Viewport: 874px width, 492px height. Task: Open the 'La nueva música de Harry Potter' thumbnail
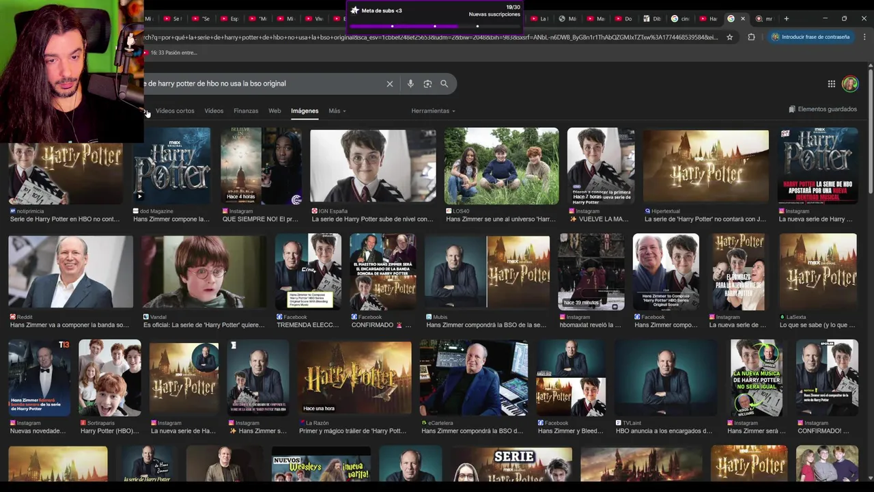757,378
